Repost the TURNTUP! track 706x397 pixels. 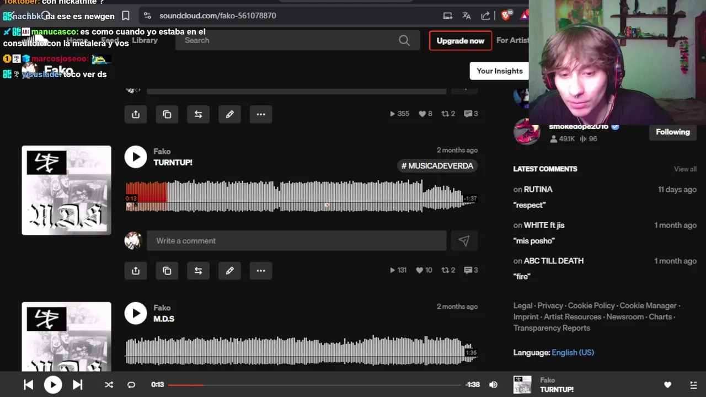click(x=198, y=271)
